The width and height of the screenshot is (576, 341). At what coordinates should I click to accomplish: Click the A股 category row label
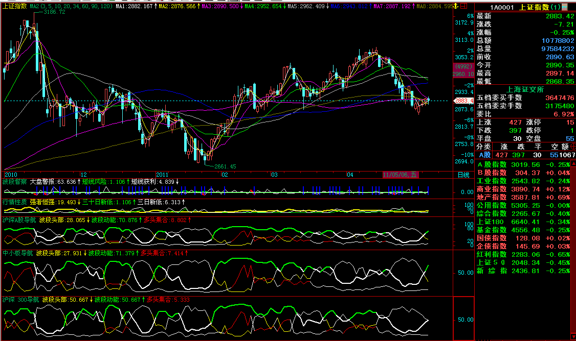click(x=485, y=155)
